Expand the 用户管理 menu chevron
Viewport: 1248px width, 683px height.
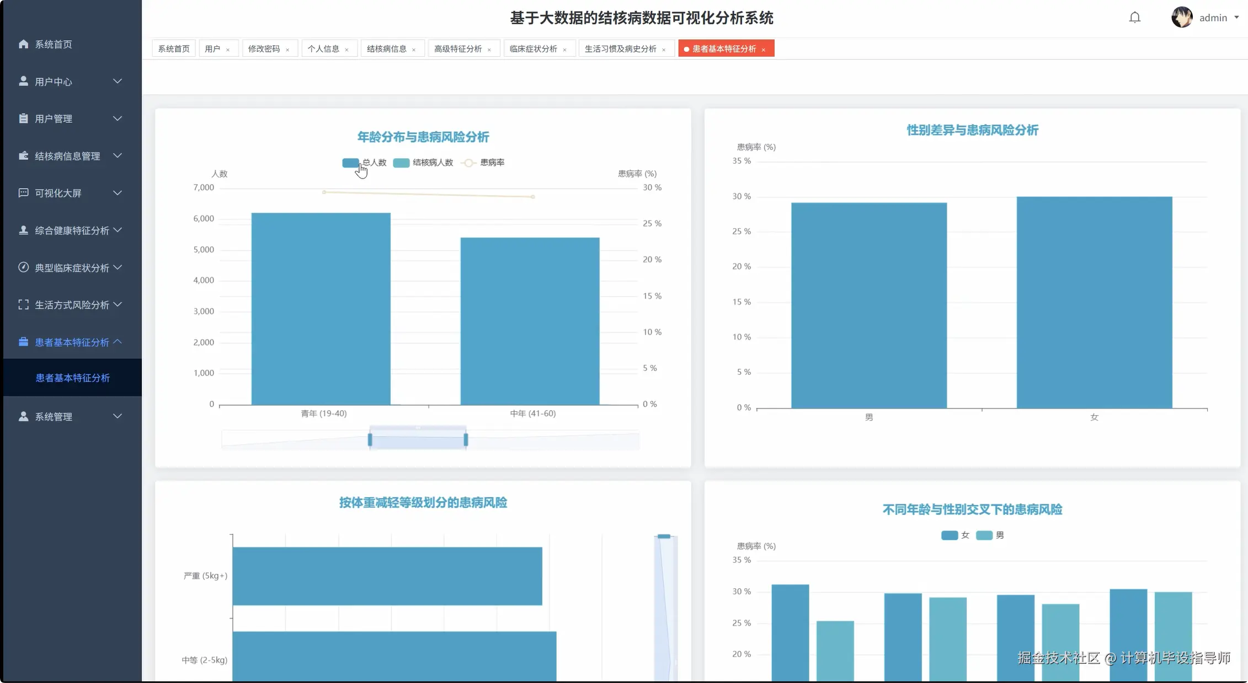pyautogui.click(x=118, y=119)
